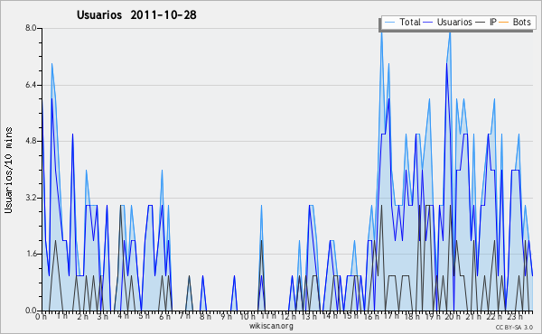Click the '5 h' x-axis label
The height and width of the screenshot is (334, 542).
(144, 316)
